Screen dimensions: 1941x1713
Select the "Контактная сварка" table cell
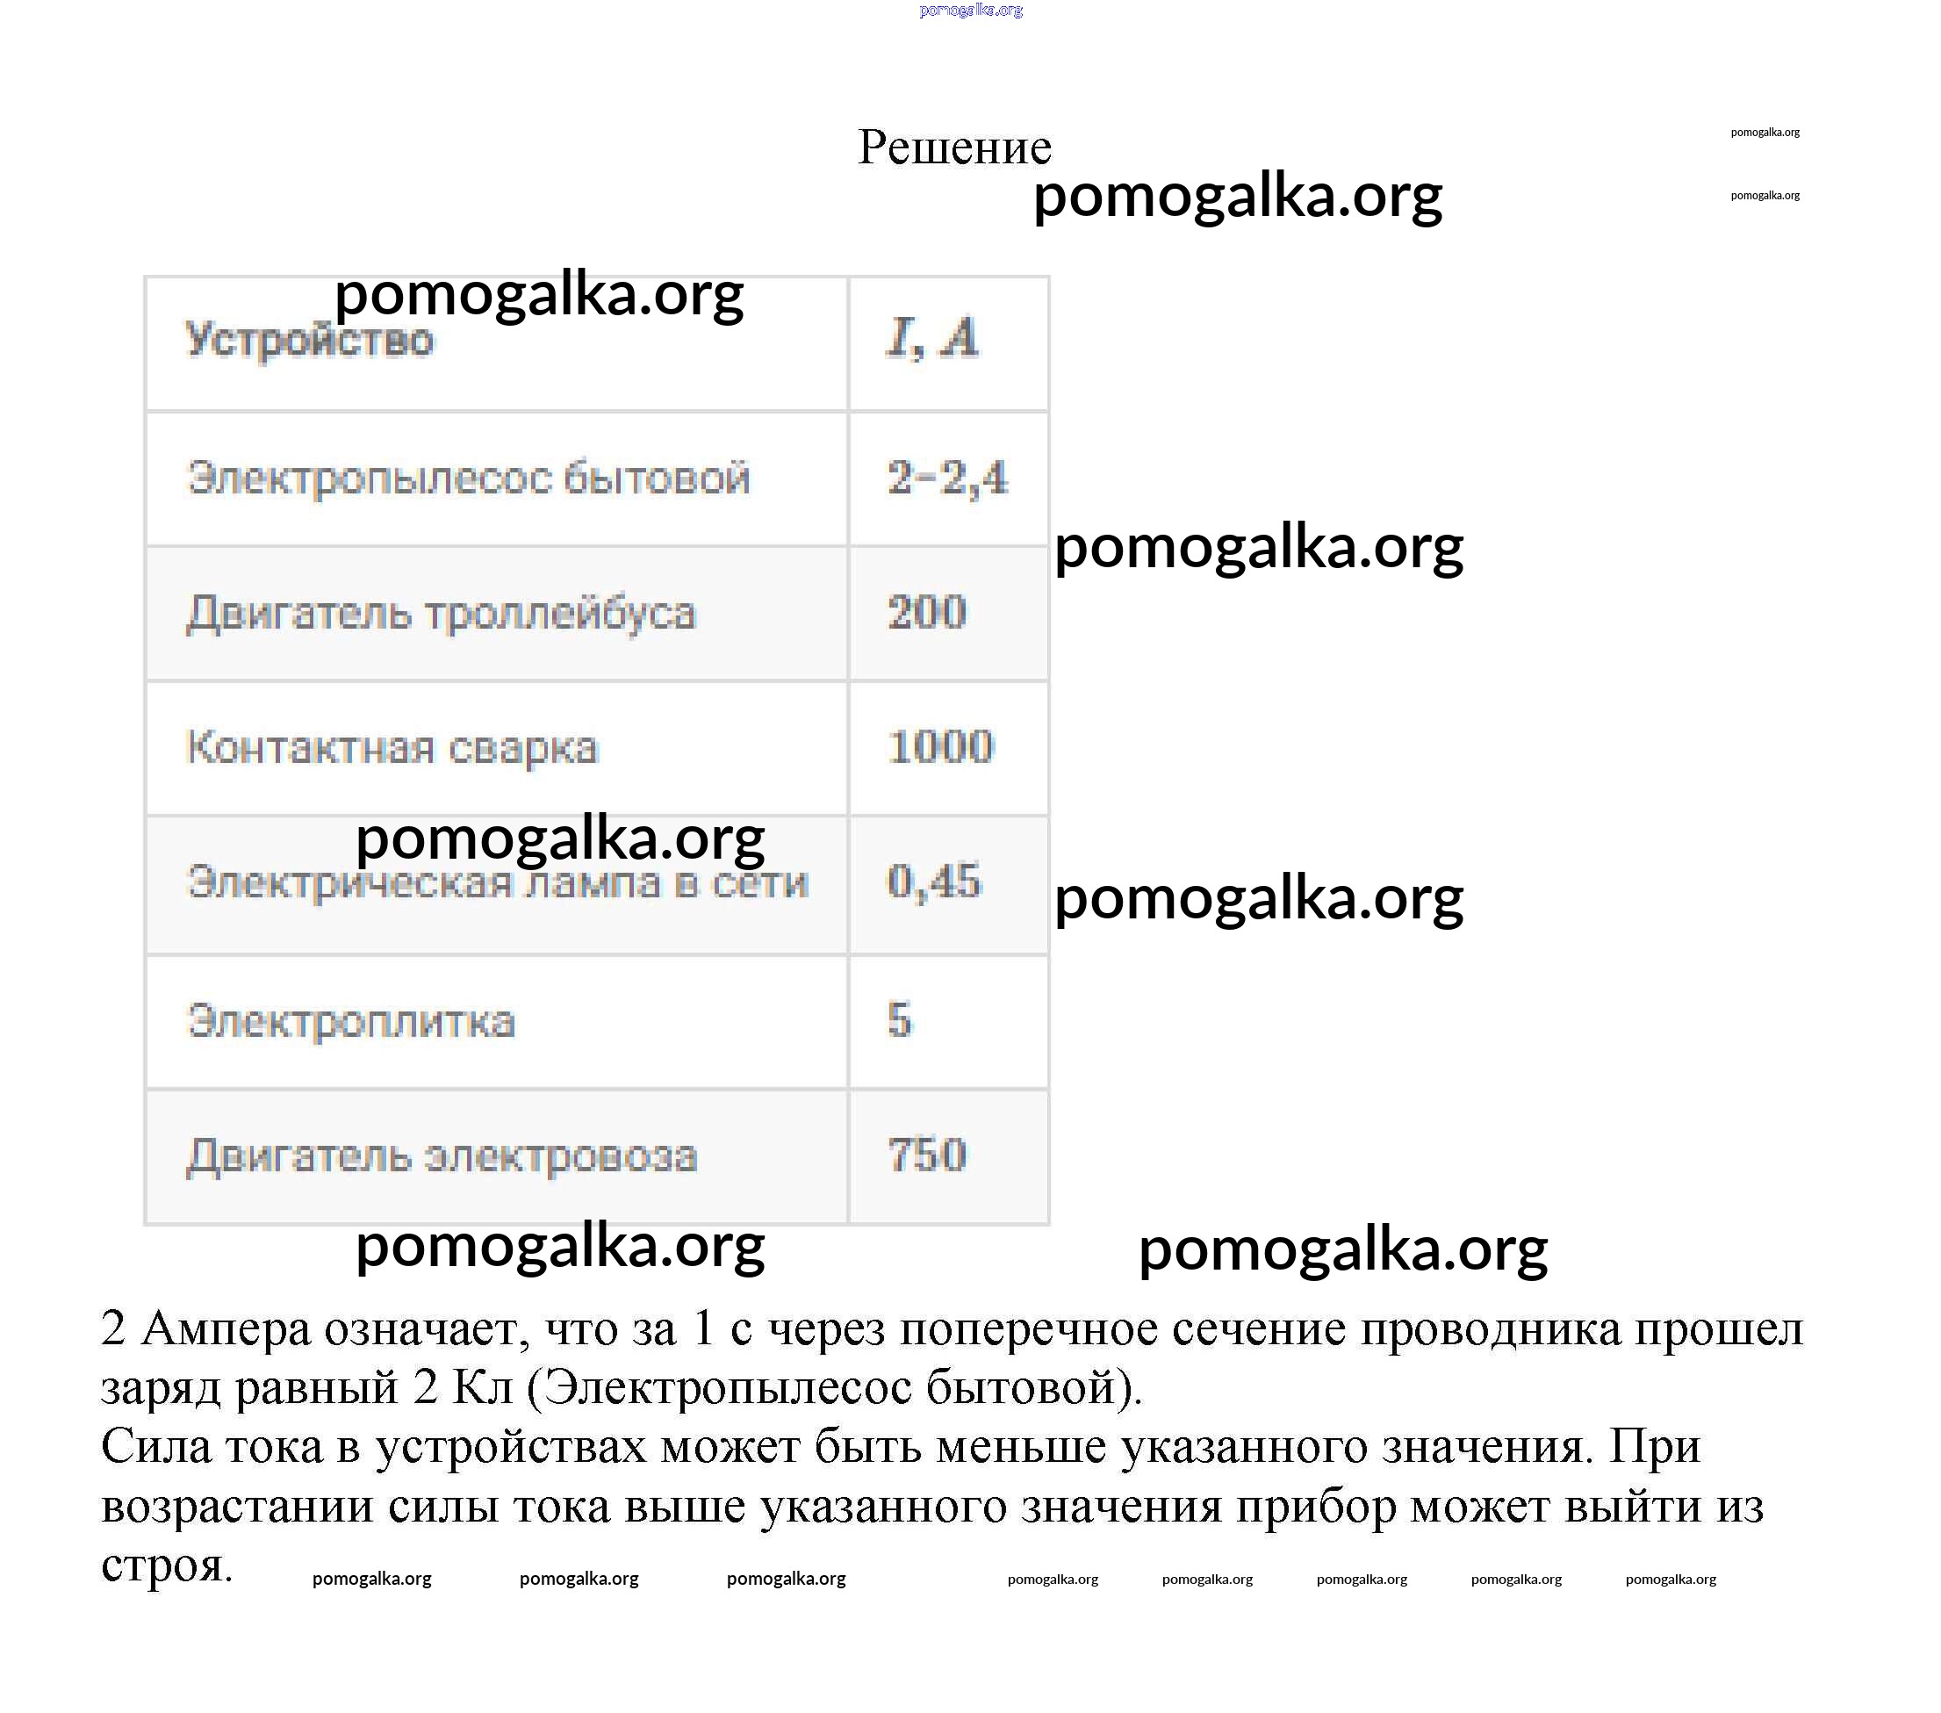point(392,748)
